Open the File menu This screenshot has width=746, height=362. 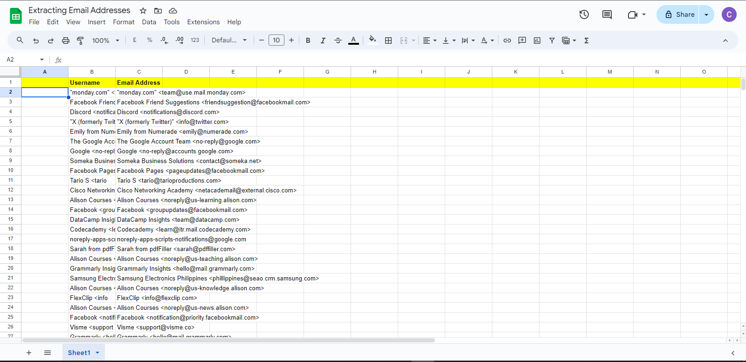[x=34, y=22]
